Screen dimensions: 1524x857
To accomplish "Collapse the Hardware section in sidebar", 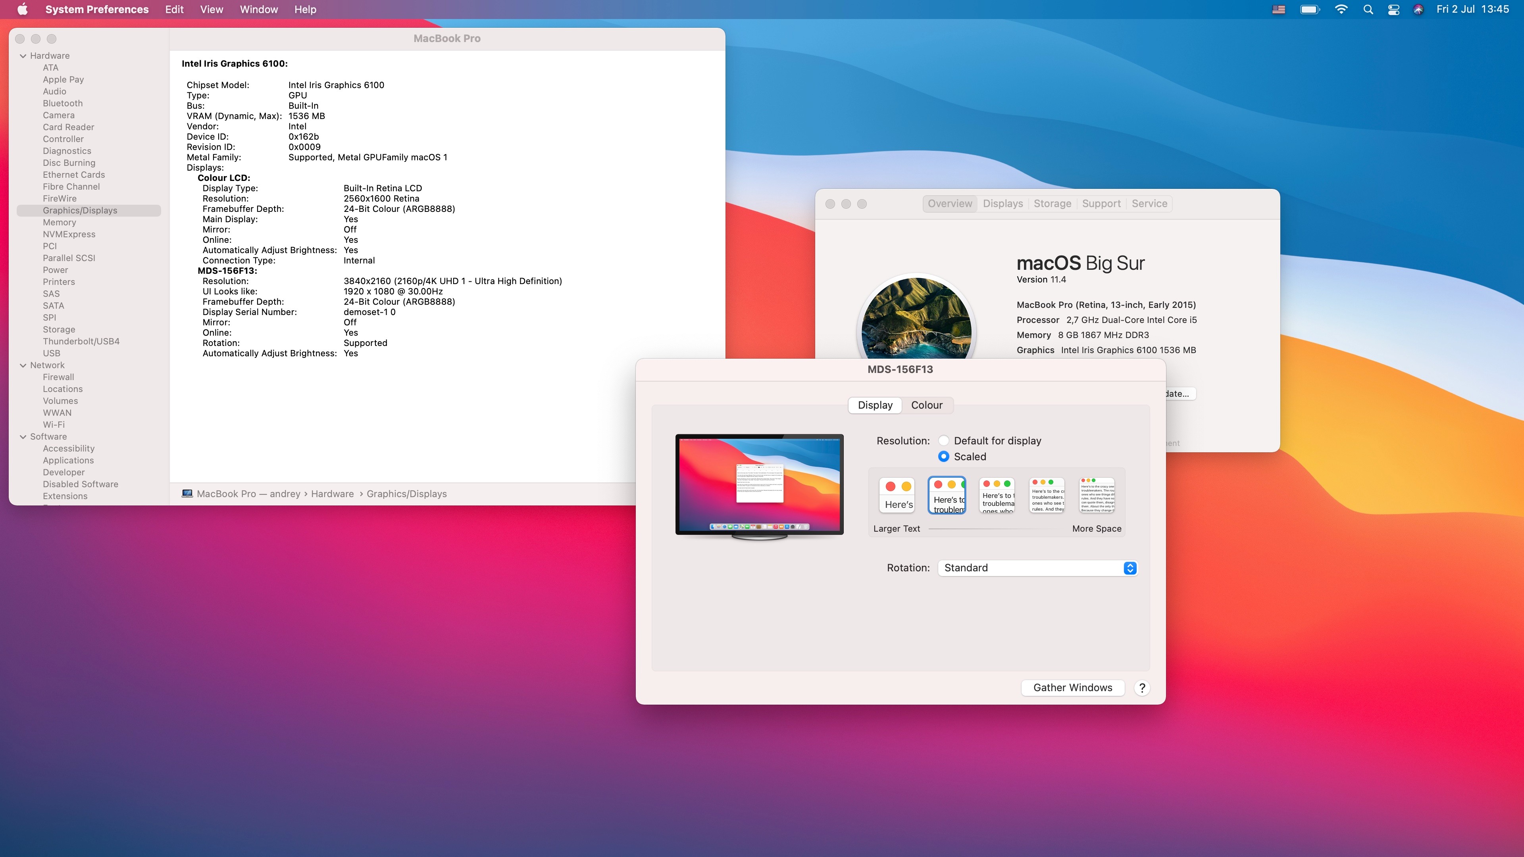I will click(x=23, y=56).
